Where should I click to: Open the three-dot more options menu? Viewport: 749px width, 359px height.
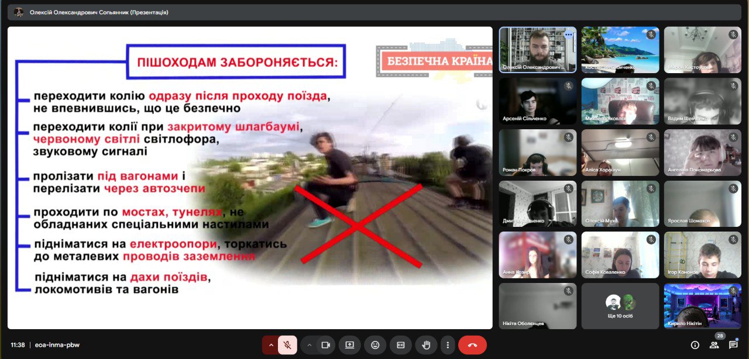coord(448,345)
